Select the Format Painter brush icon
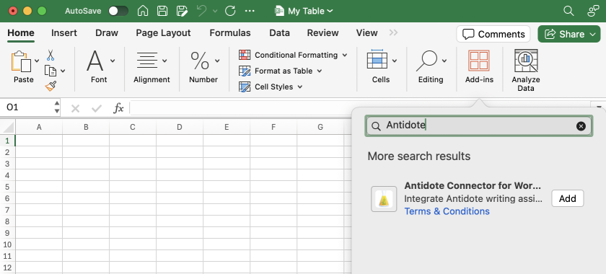The height and width of the screenshot is (274, 606). (50, 86)
